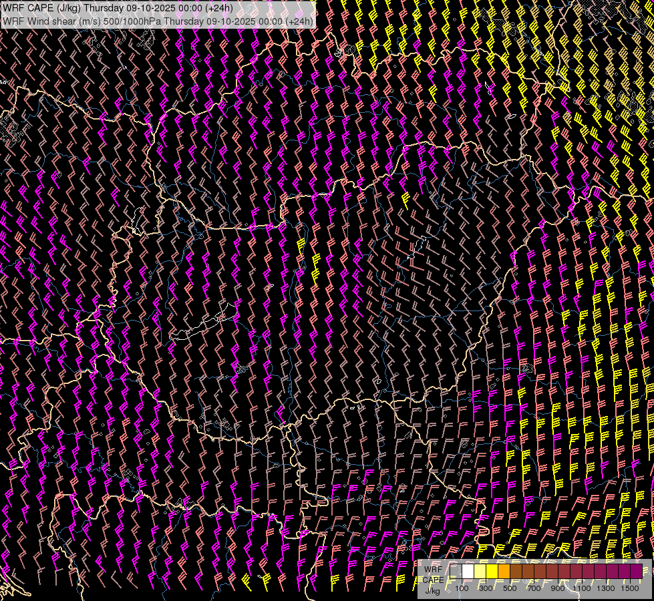Click the 700 legend tick label

(x=534, y=588)
